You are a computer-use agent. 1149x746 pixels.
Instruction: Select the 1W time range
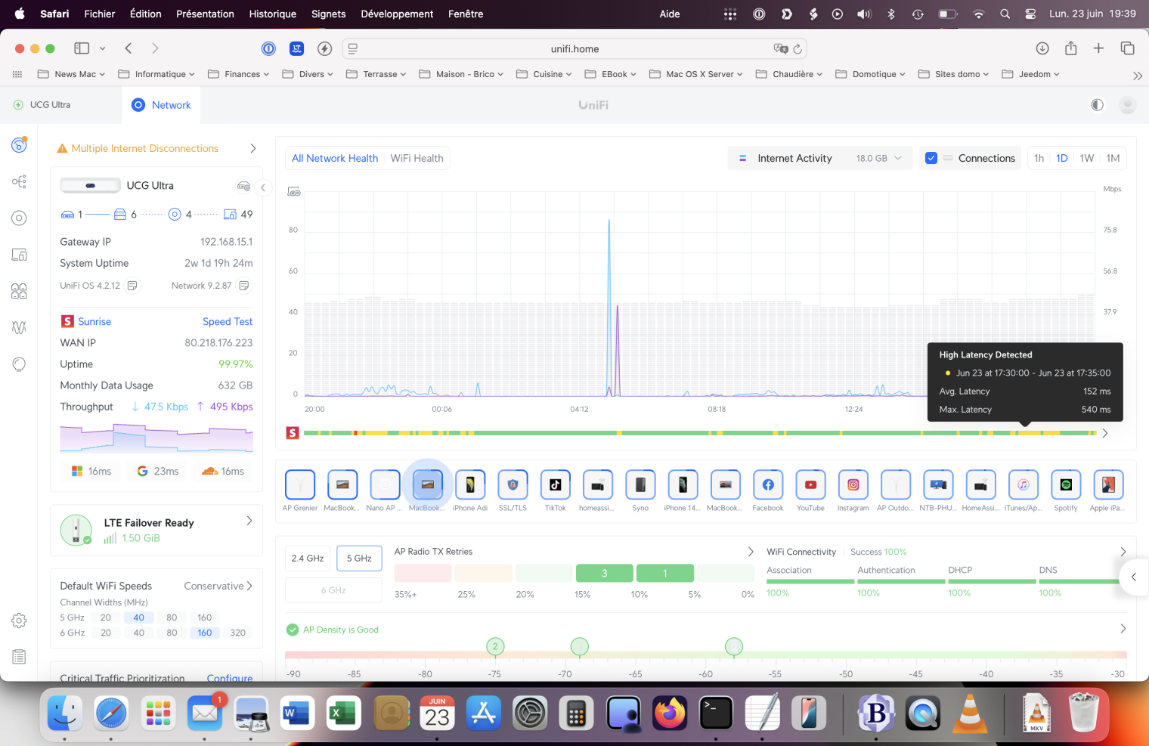[x=1086, y=158]
